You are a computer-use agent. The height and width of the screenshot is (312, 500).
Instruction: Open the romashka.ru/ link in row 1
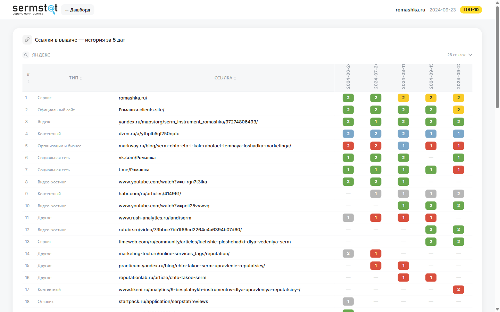coord(133,98)
